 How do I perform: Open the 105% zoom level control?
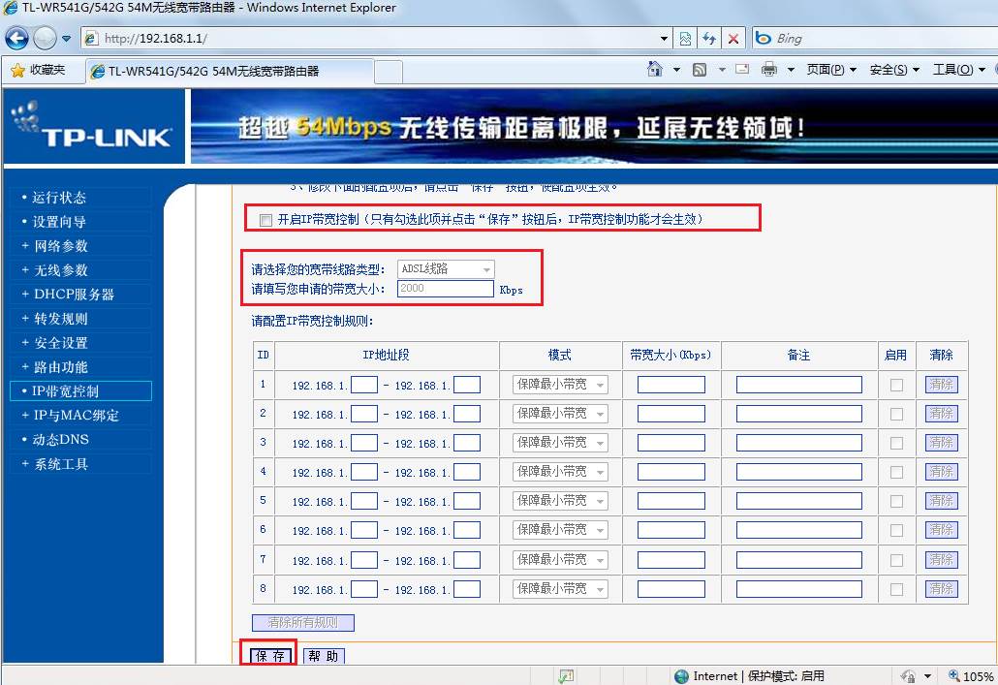pos(971,676)
